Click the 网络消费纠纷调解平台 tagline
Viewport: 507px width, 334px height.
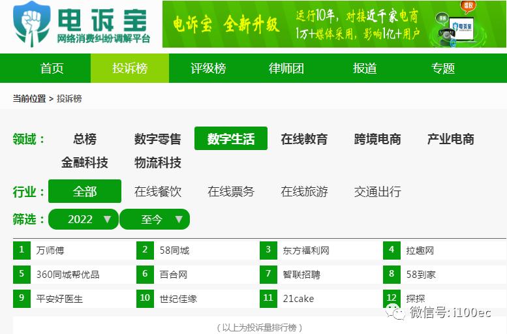coord(104,38)
